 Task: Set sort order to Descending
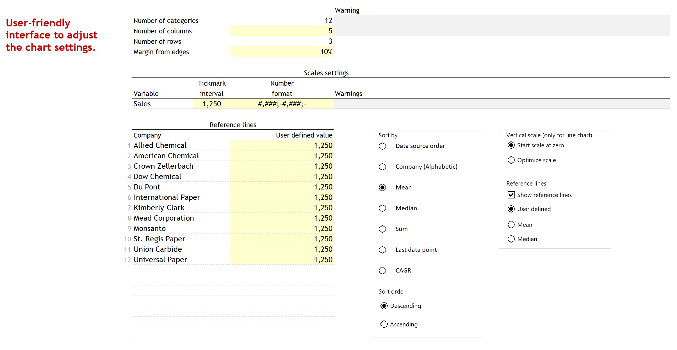(384, 306)
